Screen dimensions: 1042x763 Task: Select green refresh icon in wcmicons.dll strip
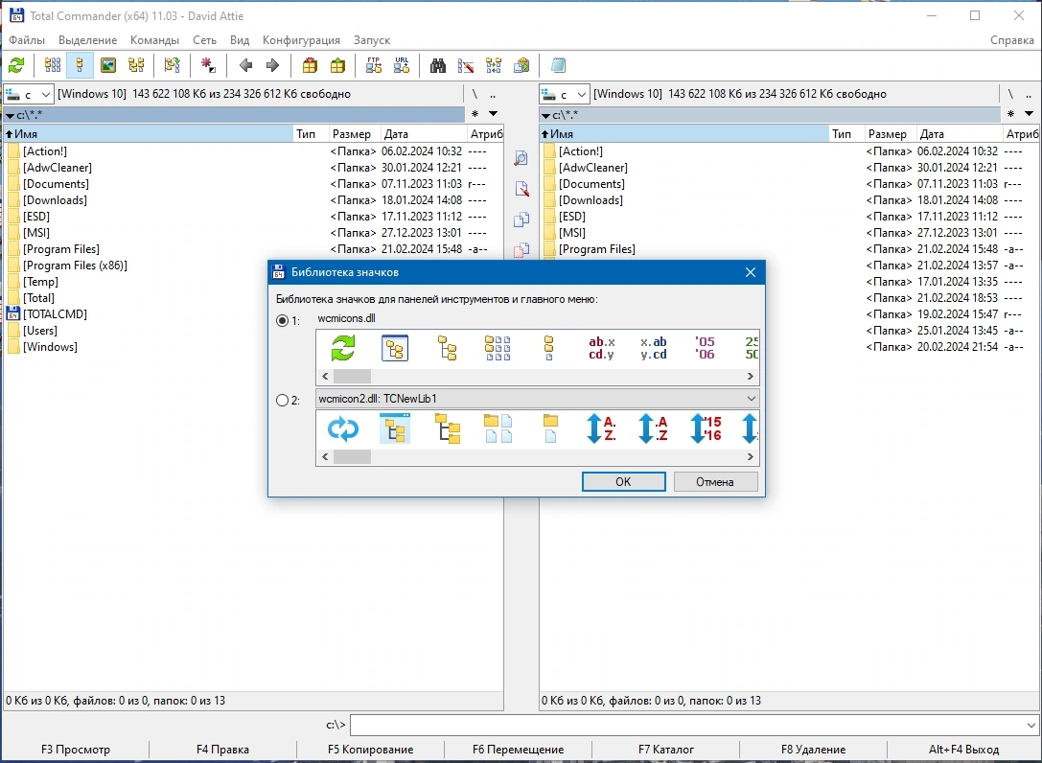pos(343,348)
